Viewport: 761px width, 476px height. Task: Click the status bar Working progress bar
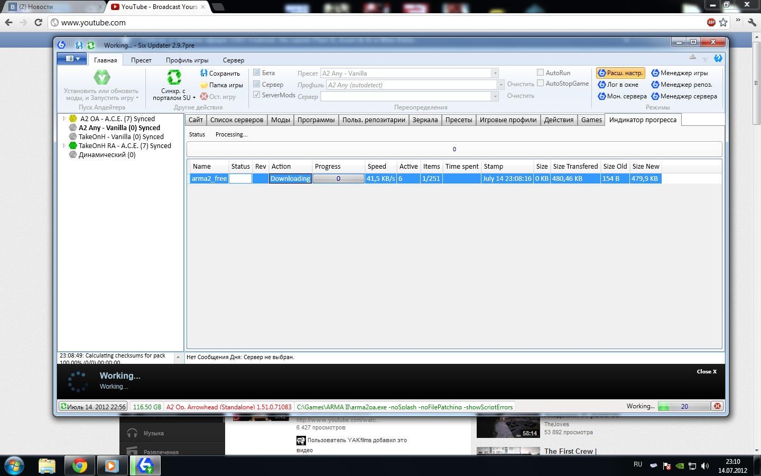[684, 406]
